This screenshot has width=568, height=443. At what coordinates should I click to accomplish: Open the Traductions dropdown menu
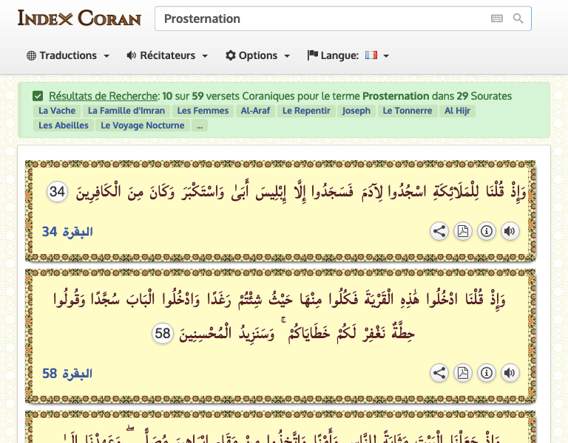point(68,55)
